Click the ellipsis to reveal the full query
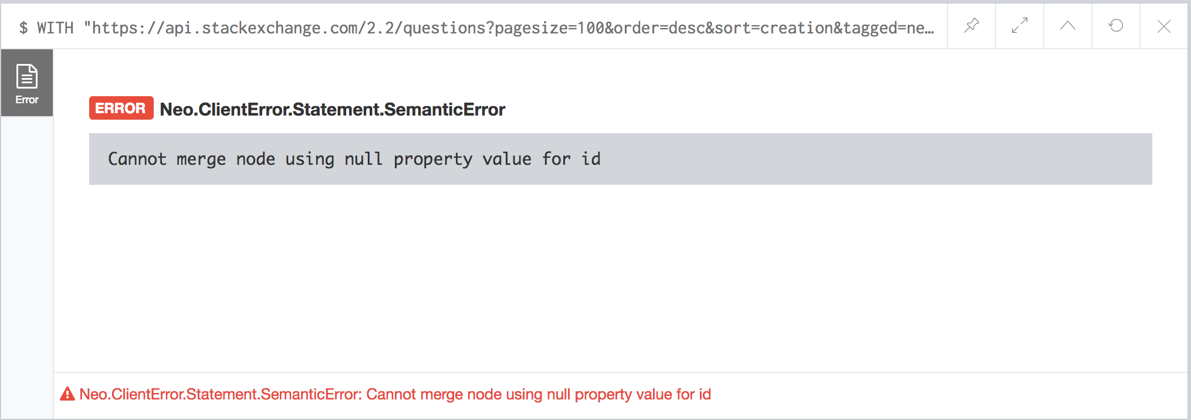 point(931,26)
